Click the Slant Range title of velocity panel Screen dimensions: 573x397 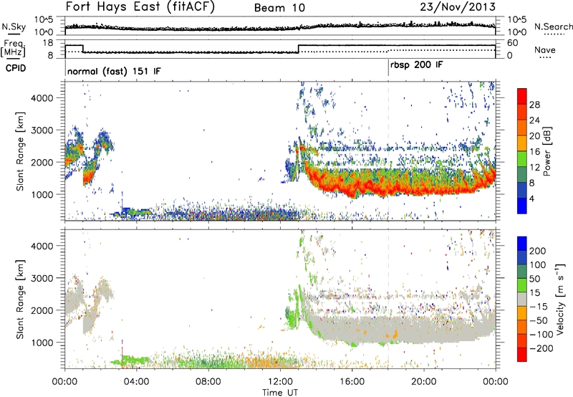pos(20,300)
